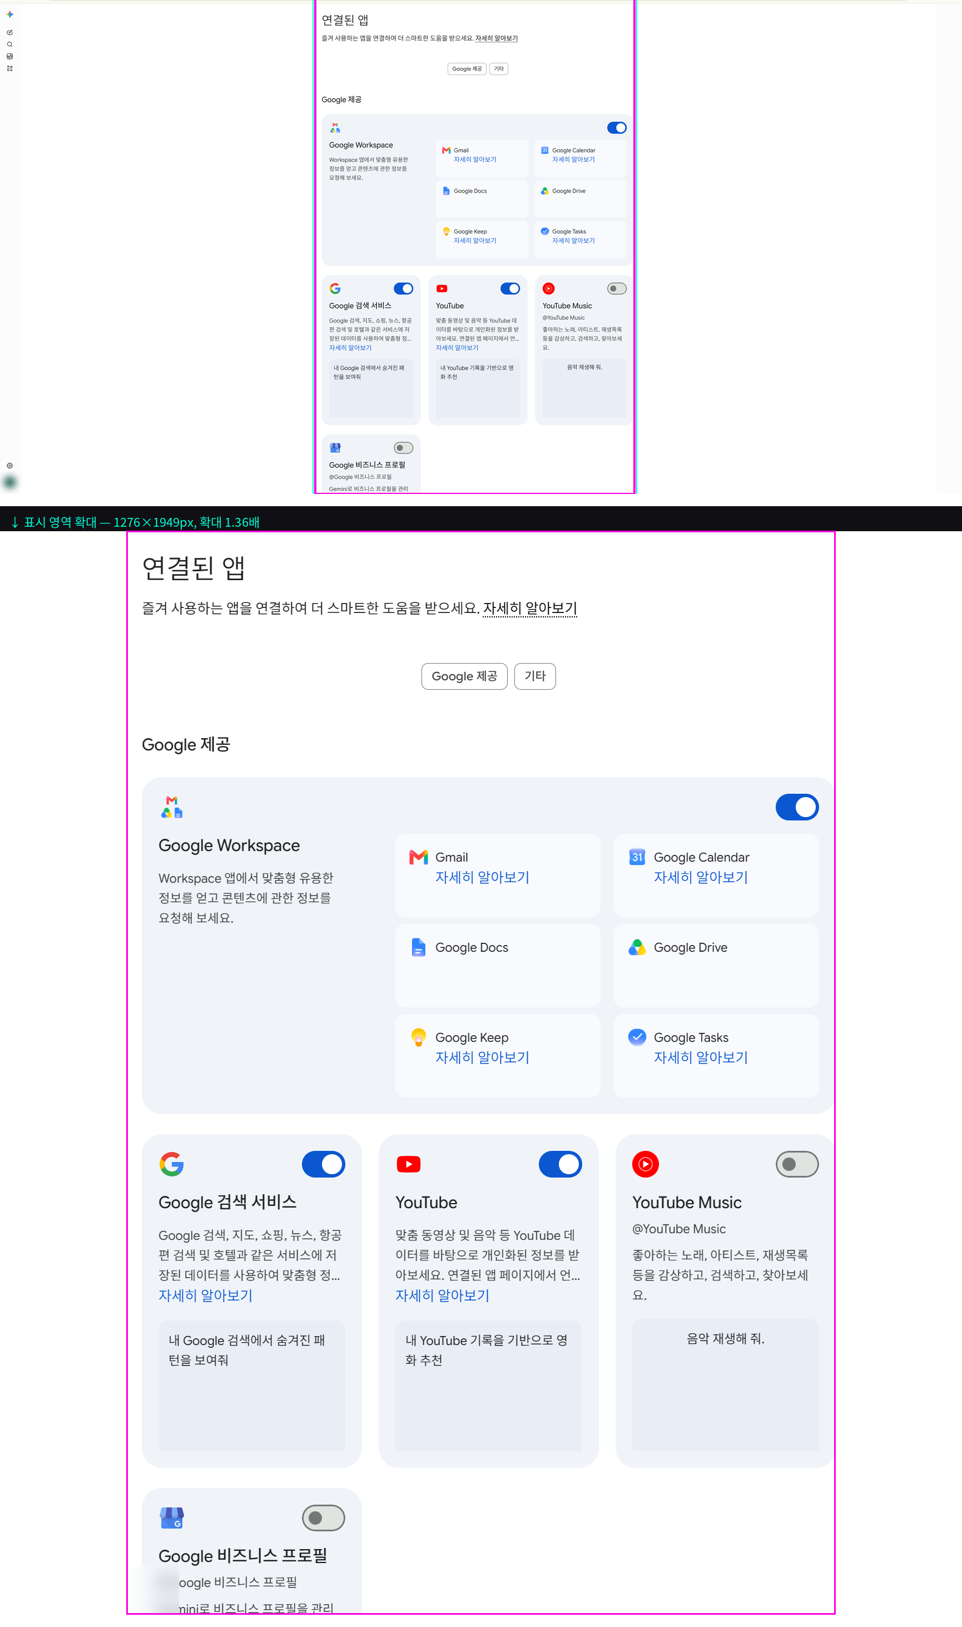Turn off Google Workspace toggle in the enlarged view

pyautogui.click(x=797, y=807)
